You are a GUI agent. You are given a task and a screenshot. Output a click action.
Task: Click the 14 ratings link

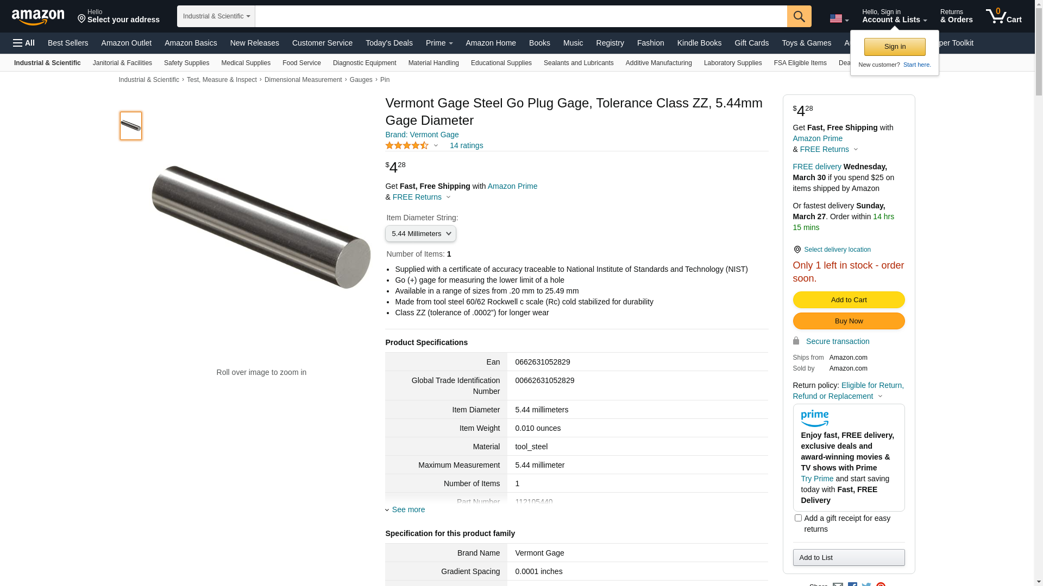tap(466, 145)
